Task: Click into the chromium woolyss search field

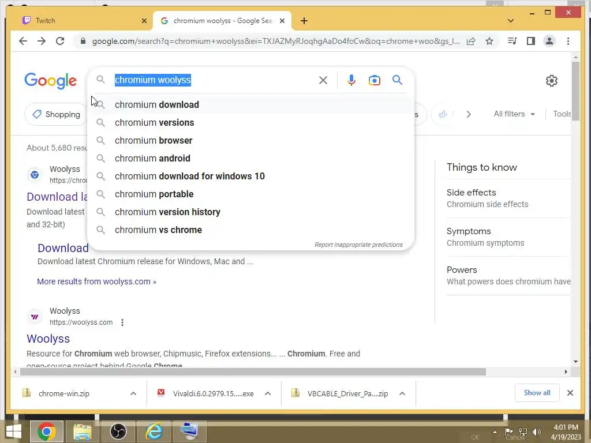Action: (215, 80)
